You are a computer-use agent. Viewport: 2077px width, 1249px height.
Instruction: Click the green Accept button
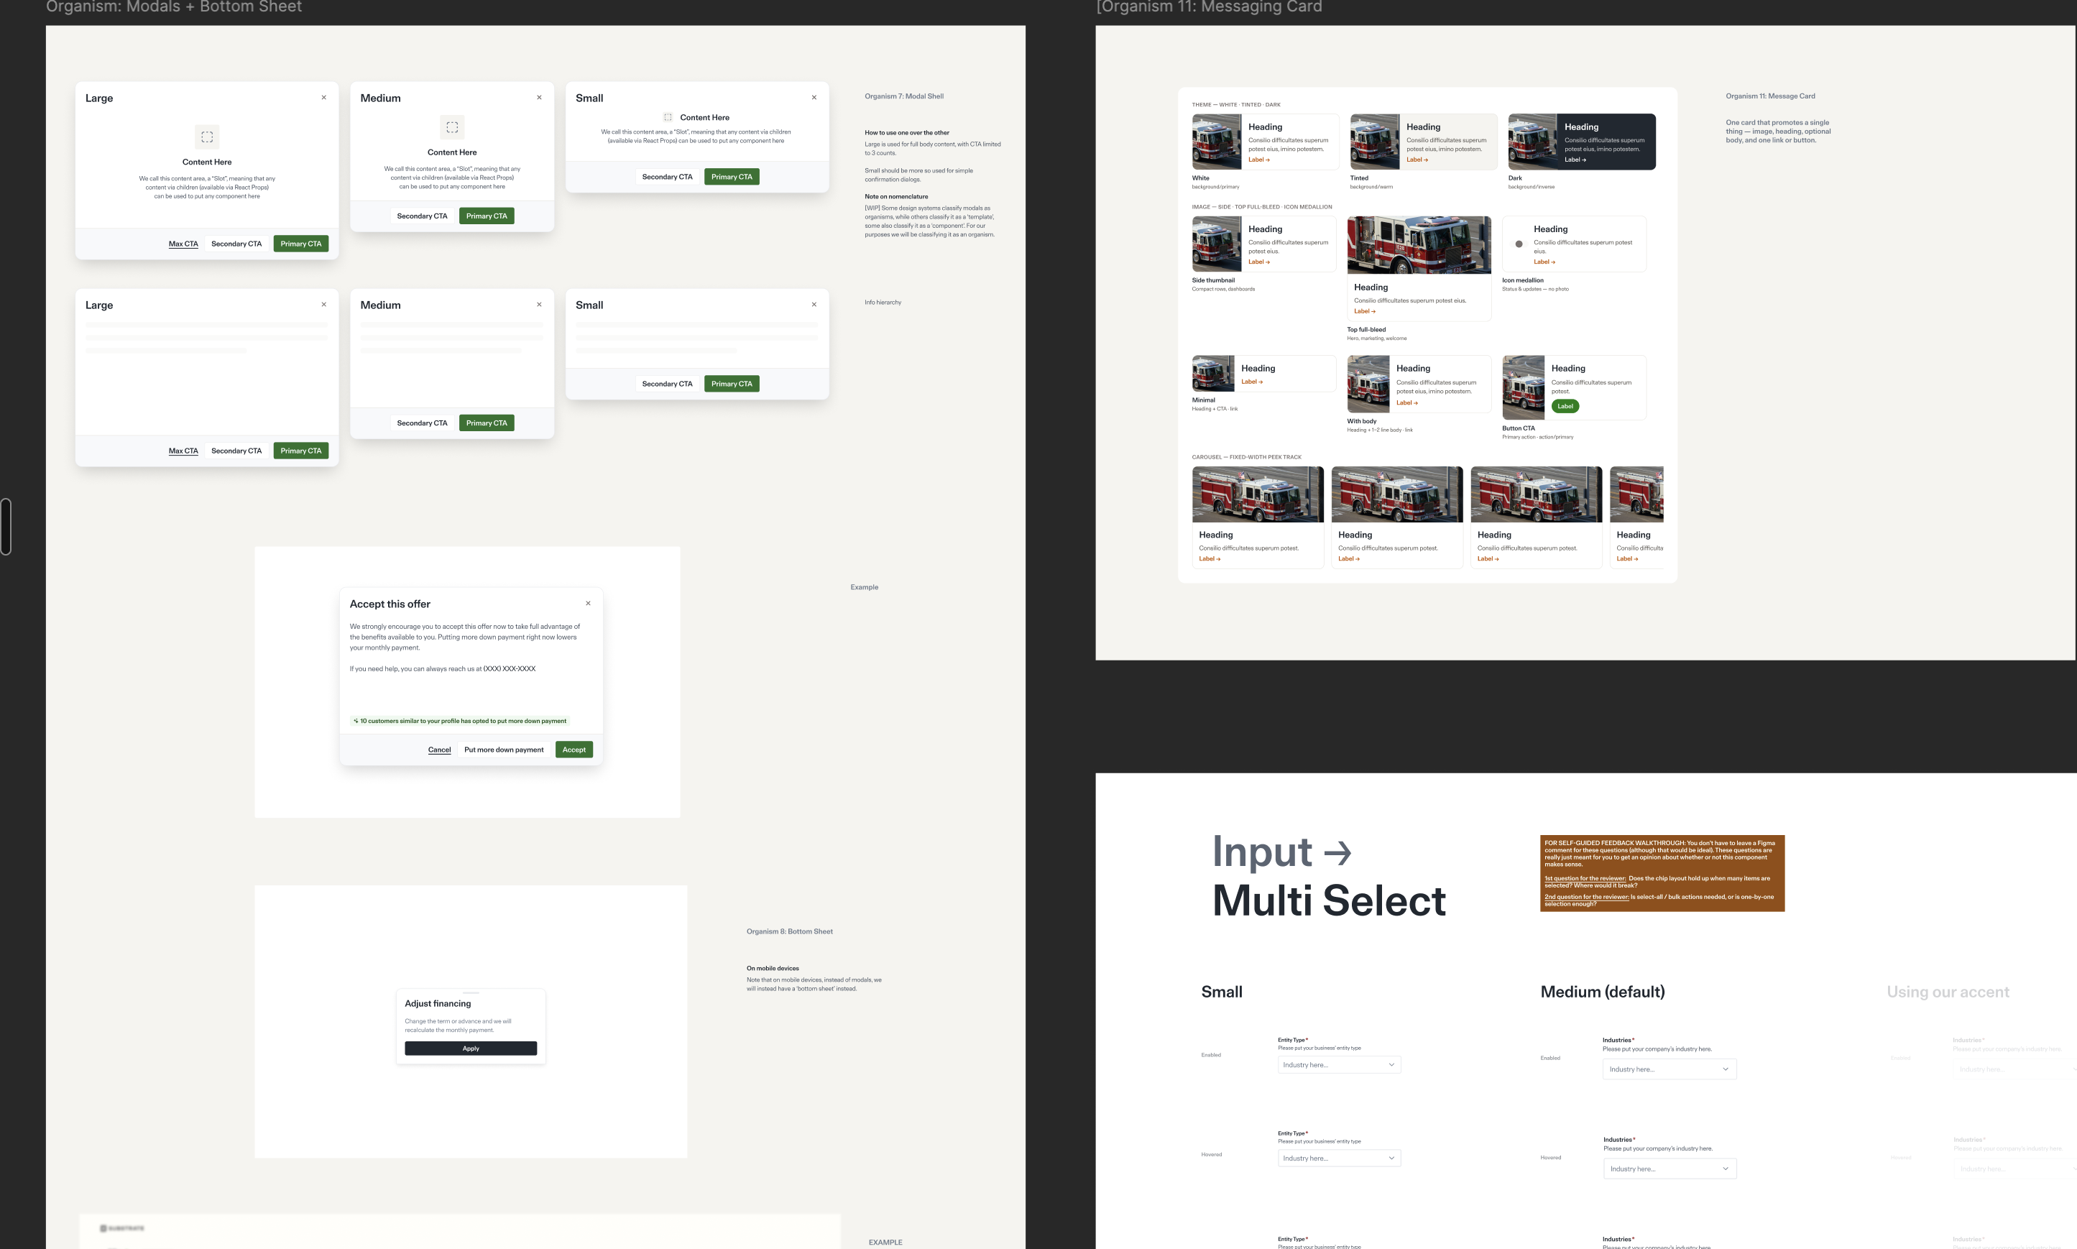(574, 750)
